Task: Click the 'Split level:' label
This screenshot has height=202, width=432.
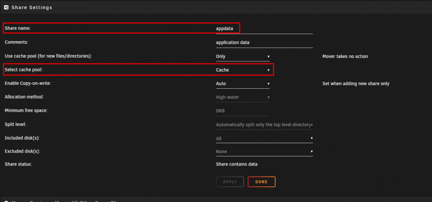Action: click(x=16, y=125)
